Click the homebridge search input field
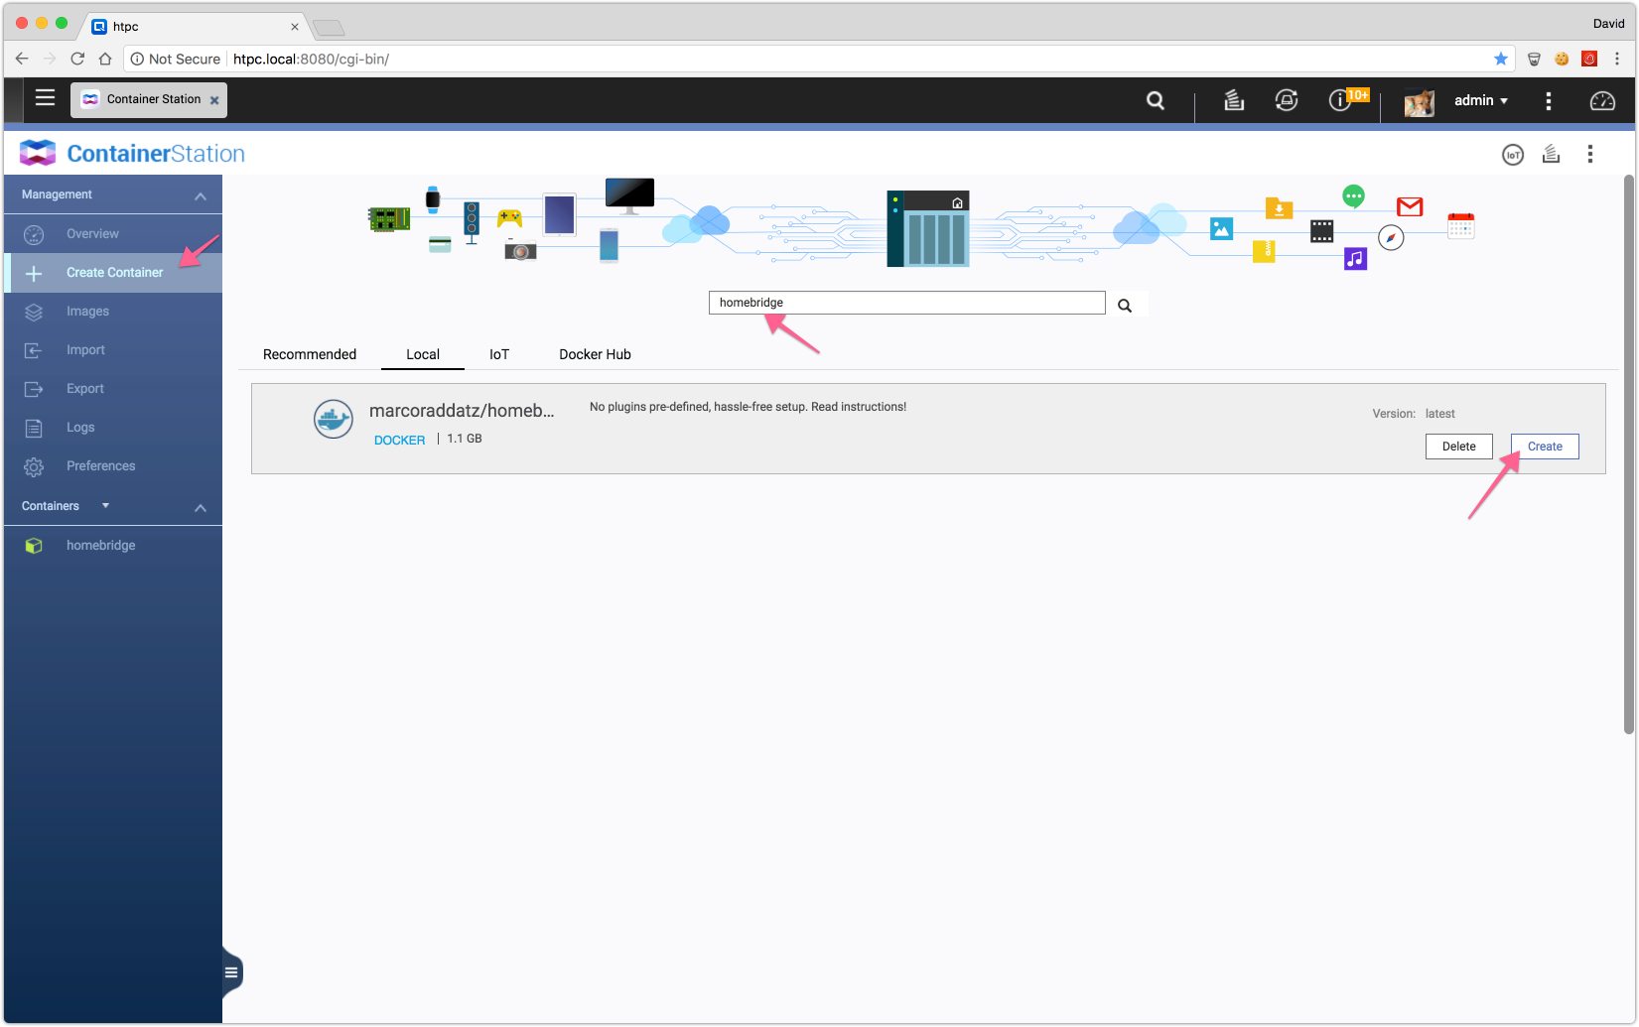 [906, 303]
